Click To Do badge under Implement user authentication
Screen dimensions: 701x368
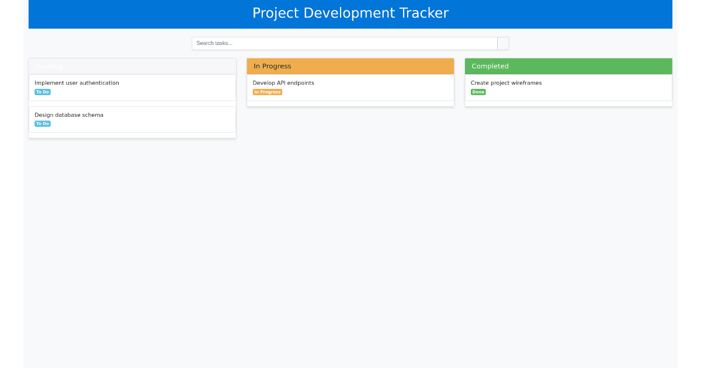[x=43, y=92]
